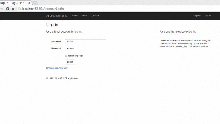Click the forward navigation arrow
Viewport: 220px width, 124px height.
point(2,9)
